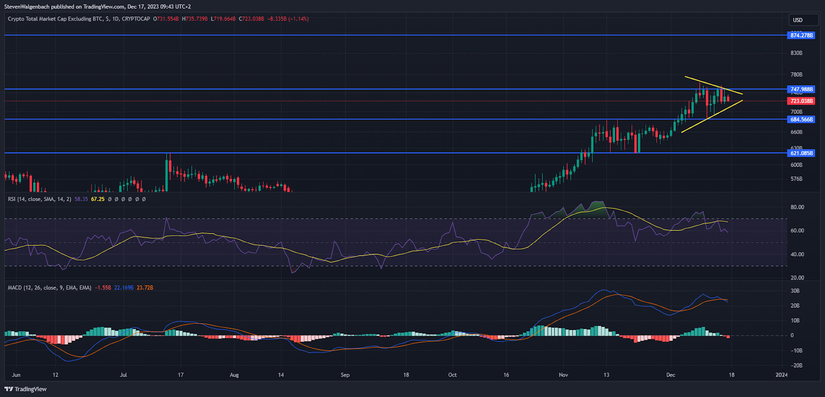825x397 pixels.
Task: Click the MACD histogram value -1.55B
Action: (x=103, y=288)
